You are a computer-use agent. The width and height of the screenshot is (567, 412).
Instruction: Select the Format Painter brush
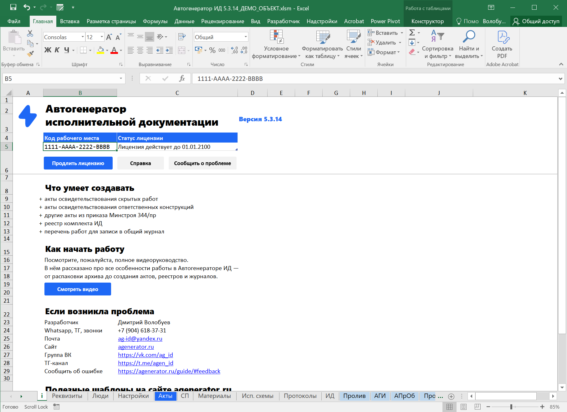(30, 54)
